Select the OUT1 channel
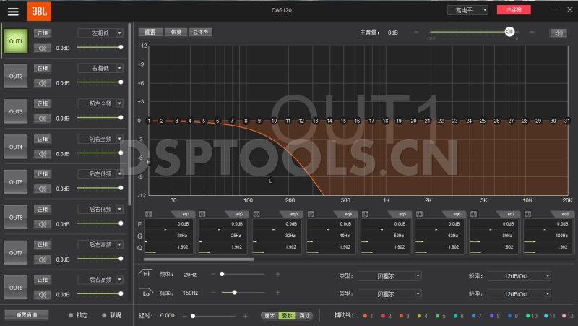 pyautogui.click(x=16, y=41)
